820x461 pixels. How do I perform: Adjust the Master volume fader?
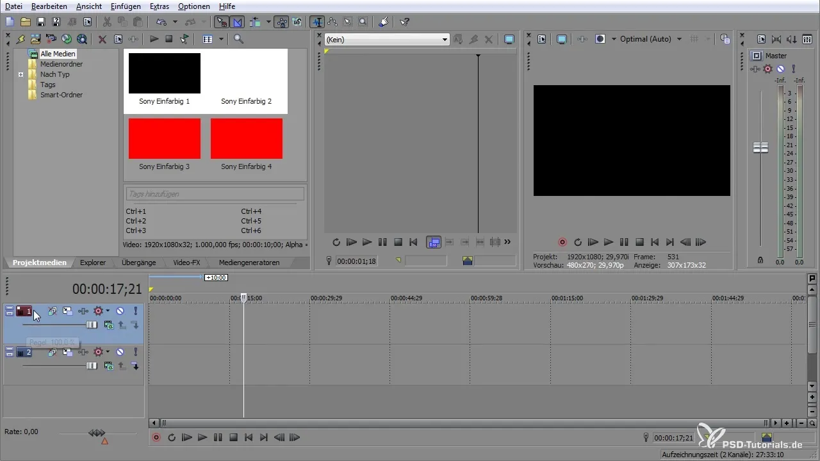(760, 147)
